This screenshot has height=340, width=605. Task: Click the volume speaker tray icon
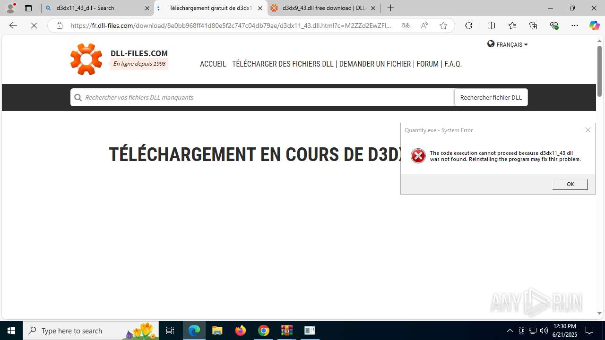544,331
